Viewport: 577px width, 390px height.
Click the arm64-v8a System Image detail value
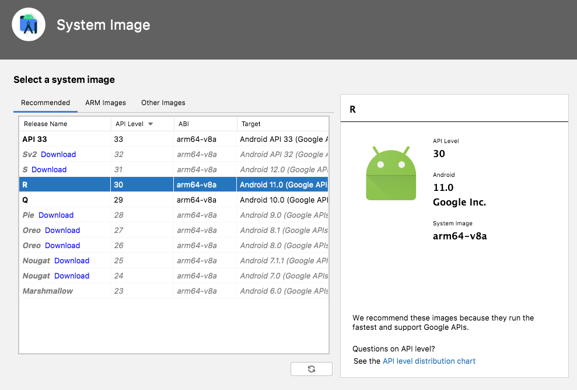[x=460, y=236]
